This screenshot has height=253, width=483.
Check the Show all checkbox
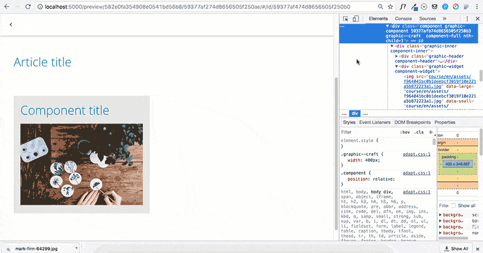tap(453, 205)
